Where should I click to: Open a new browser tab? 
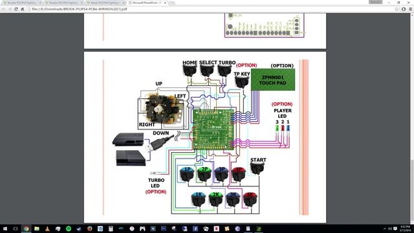(x=172, y=3)
